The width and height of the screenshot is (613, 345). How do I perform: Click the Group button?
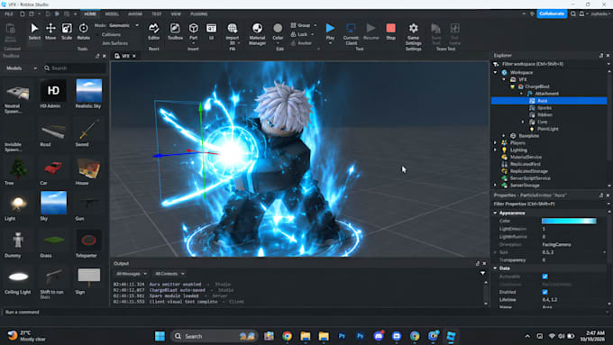(300, 25)
